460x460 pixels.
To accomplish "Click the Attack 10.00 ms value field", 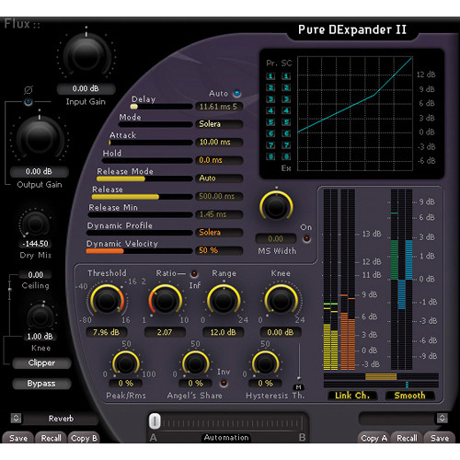I will (219, 142).
